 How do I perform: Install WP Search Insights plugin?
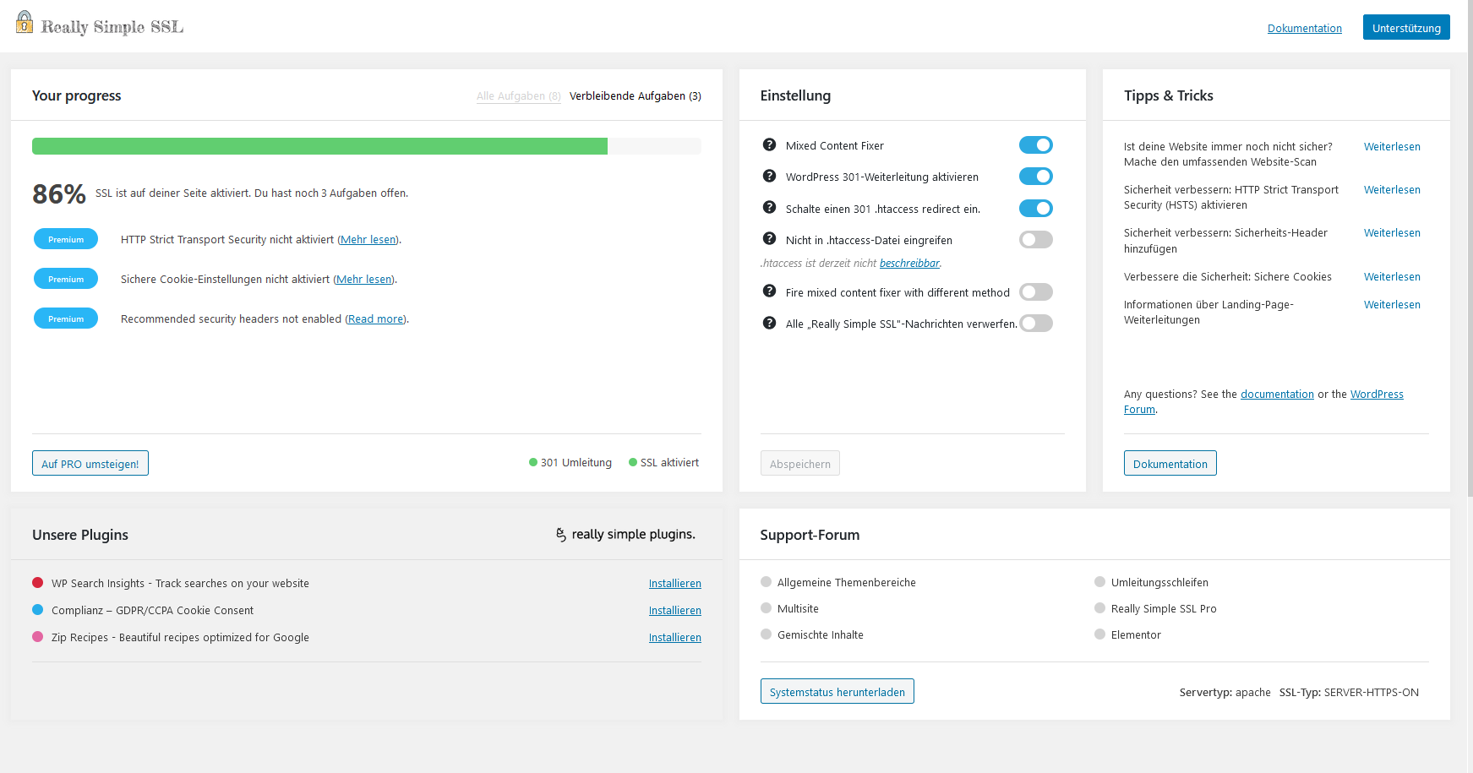pos(675,584)
